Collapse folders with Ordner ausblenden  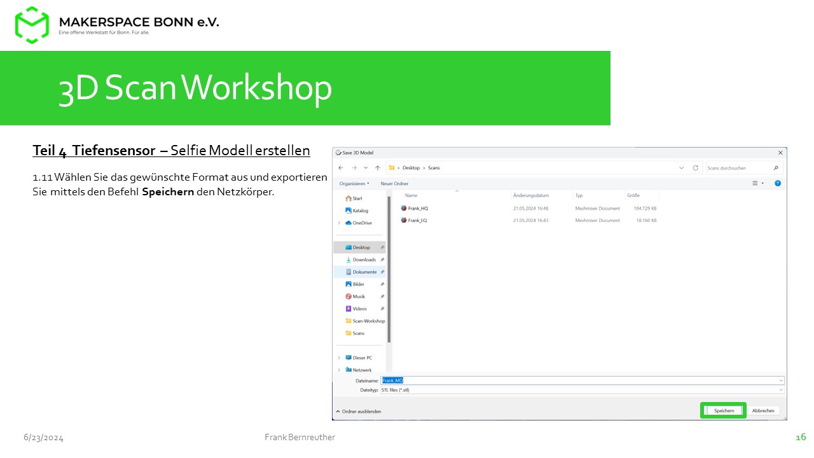pos(359,412)
